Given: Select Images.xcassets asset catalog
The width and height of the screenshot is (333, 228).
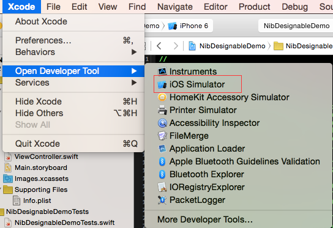Looking at the screenshot, I should (x=36, y=179).
